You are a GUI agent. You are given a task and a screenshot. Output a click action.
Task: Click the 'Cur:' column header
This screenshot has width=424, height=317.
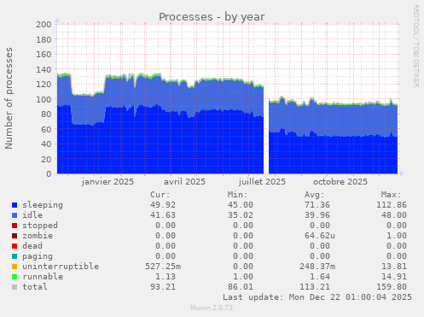click(160, 195)
